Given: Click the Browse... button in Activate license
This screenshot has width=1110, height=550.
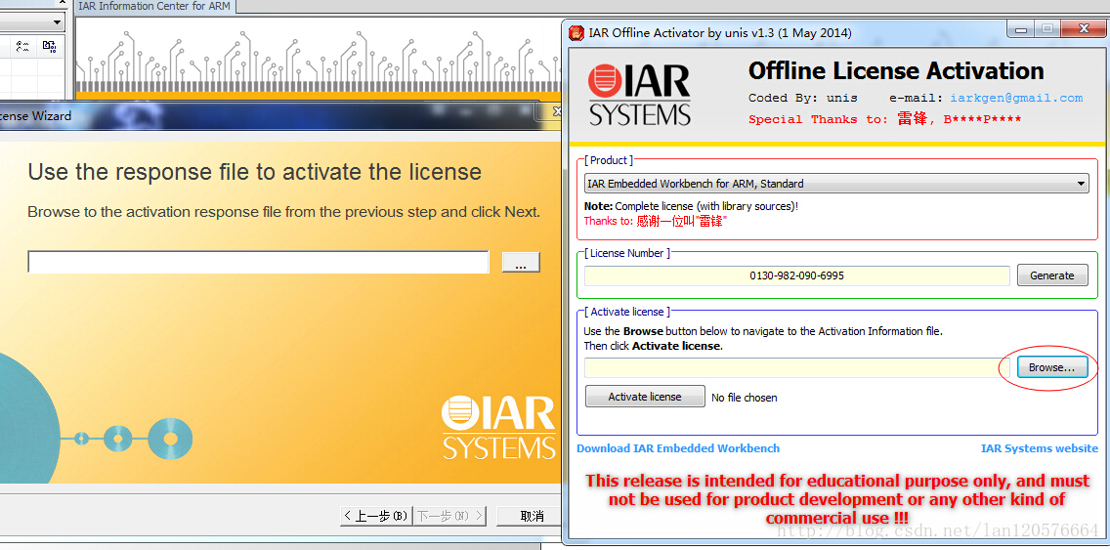Looking at the screenshot, I should coord(1052,367).
